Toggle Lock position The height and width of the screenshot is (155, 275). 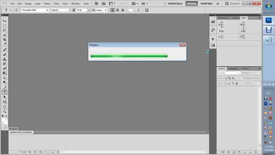(x=233, y=83)
